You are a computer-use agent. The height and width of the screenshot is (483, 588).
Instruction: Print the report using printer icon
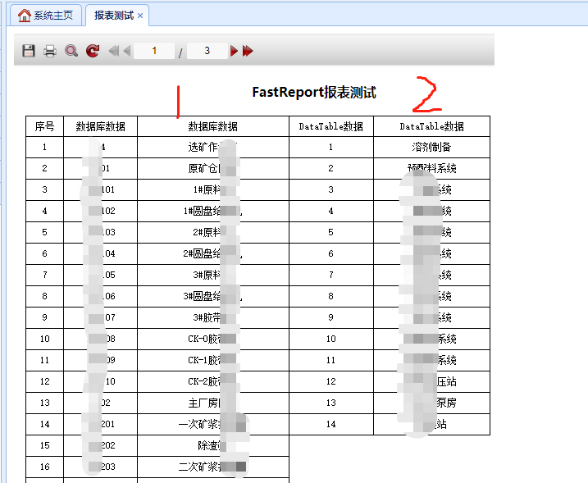click(x=50, y=51)
